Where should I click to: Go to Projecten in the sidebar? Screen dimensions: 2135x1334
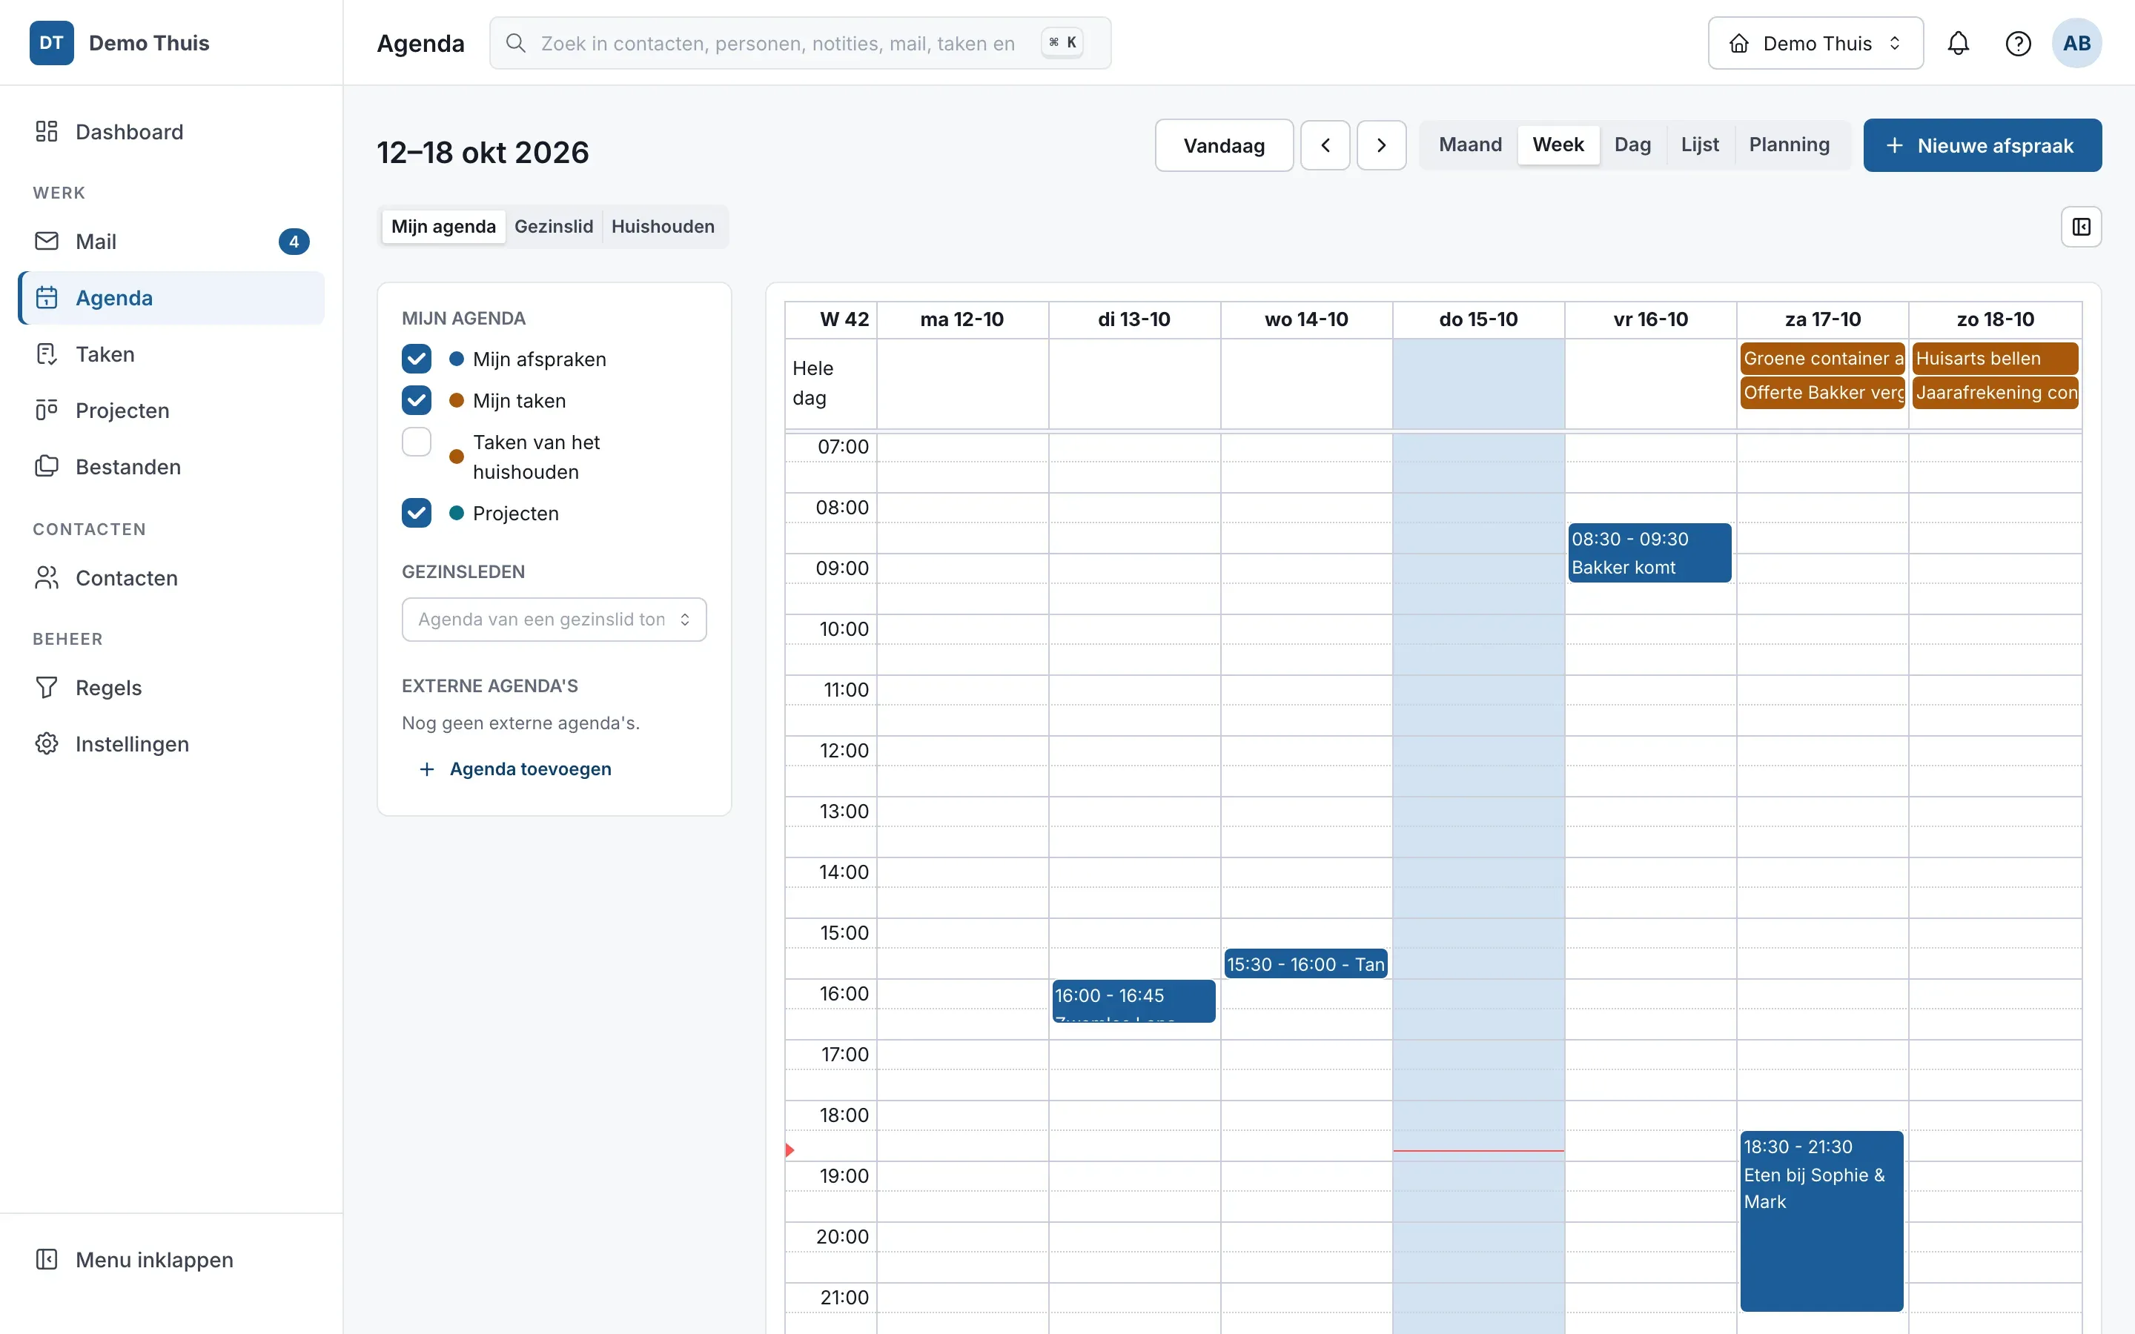point(171,411)
